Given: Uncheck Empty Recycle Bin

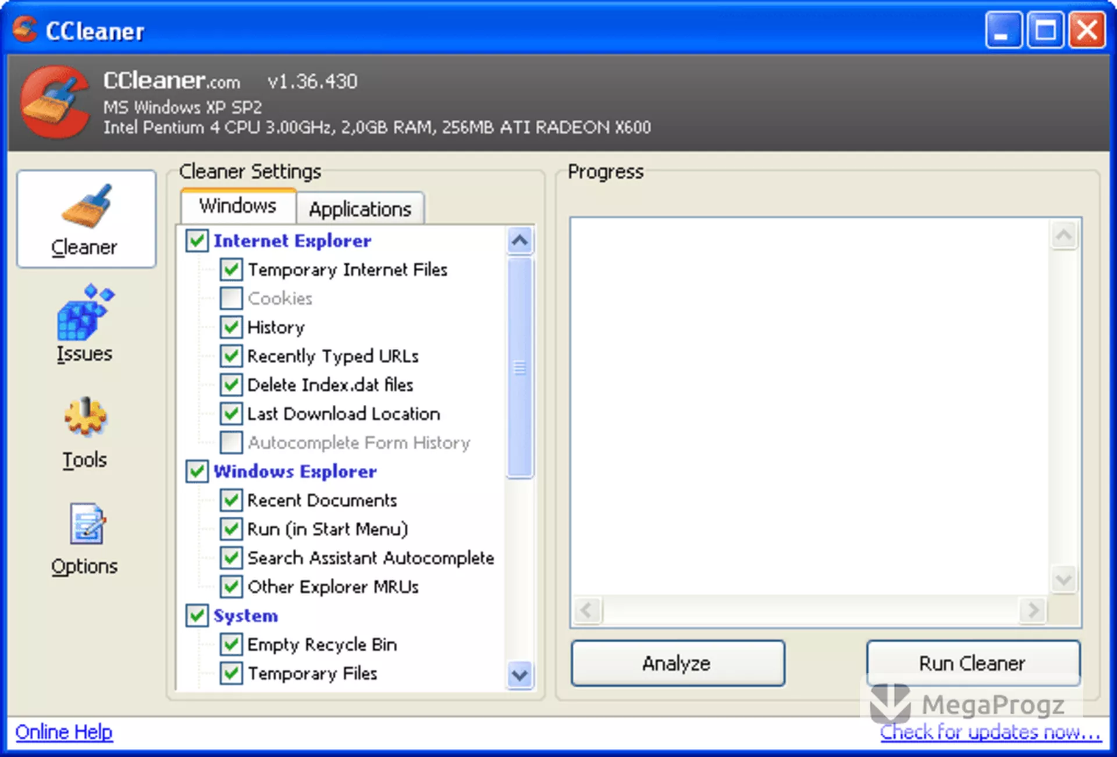Looking at the screenshot, I should point(231,644).
